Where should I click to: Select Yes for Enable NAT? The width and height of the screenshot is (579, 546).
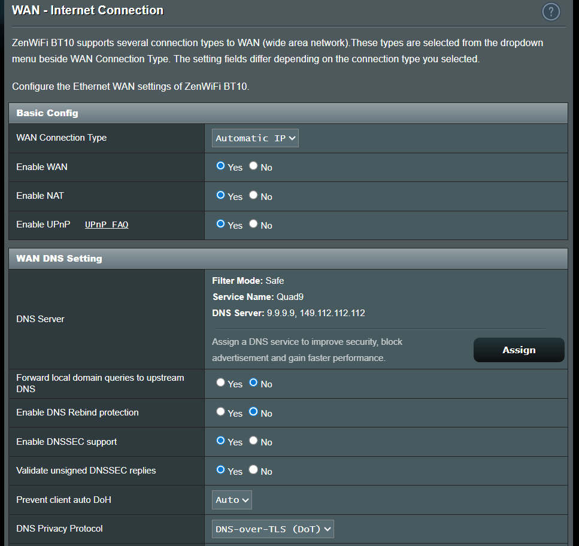pyautogui.click(x=220, y=195)
